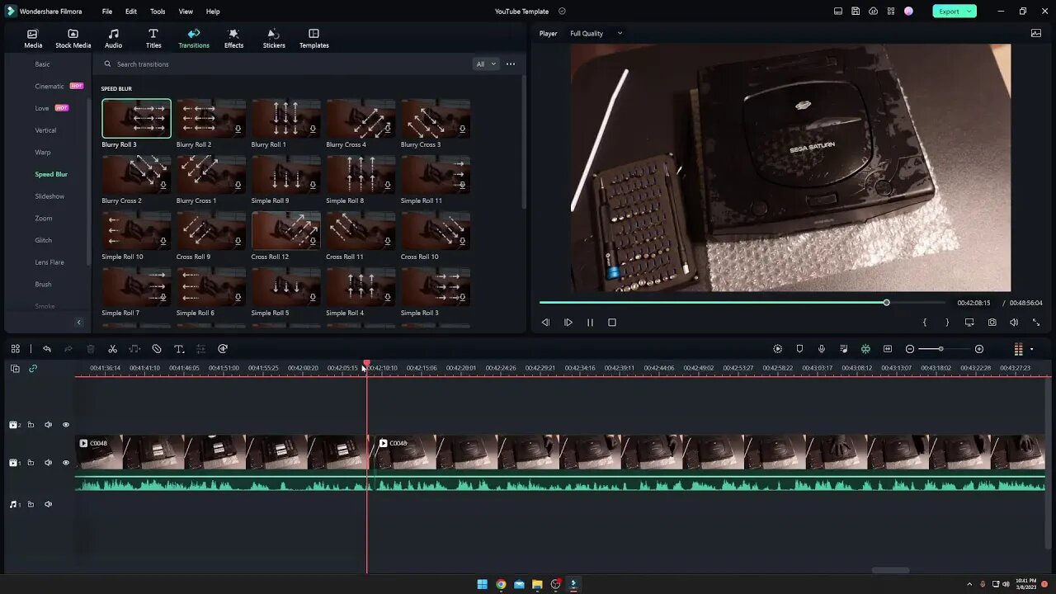Open the adjust sliders tool
This screenshot has width=1056, height=594.
click(200, 349)
